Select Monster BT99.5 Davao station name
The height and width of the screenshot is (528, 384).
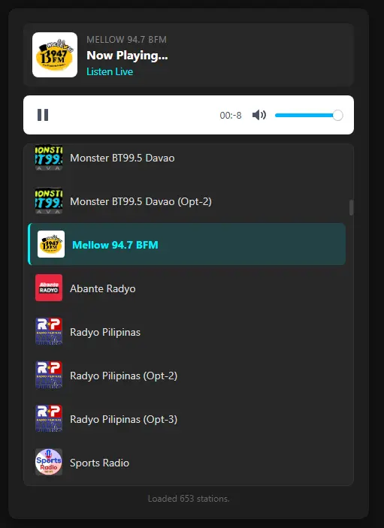point(122,158)
